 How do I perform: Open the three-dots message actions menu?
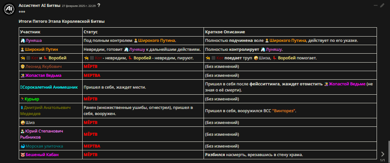point(376,5)
